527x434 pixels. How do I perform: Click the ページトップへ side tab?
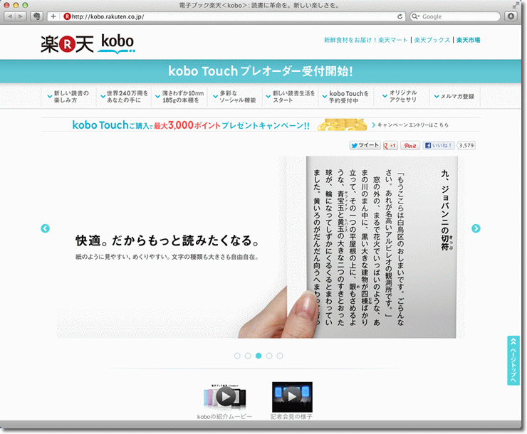513,361
